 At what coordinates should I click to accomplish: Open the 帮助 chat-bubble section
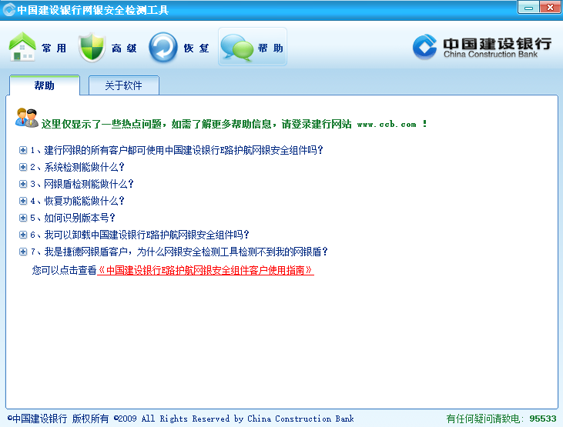tap(253, 47)
